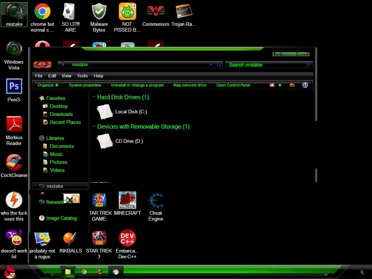
Task: Open the address bar history dropdown
Action: click(x=211, y=65)
